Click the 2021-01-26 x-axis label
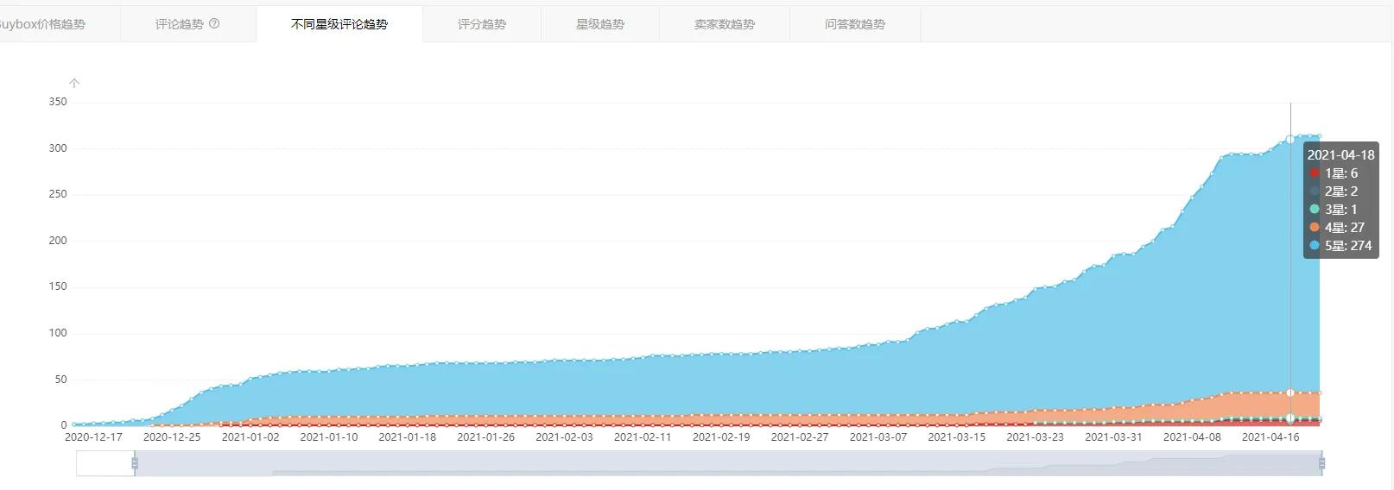This screenshot has width=1394, height=490. 486,437
